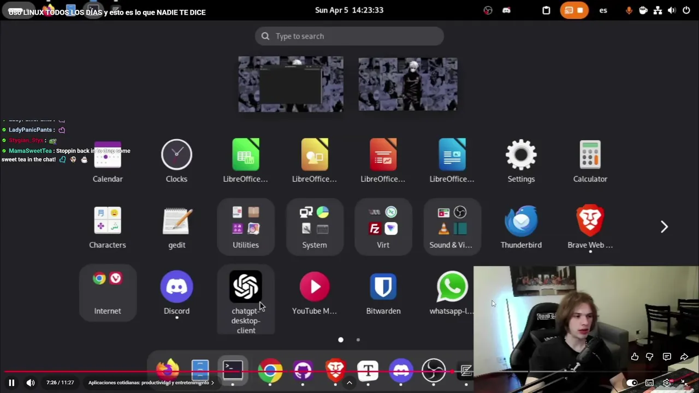
Task: Stop the orange screen cast indicator
Action: [x=574, y=10]
